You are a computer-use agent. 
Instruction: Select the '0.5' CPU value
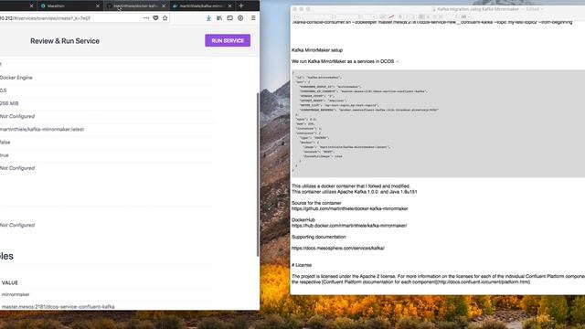[x=4, y=90]
